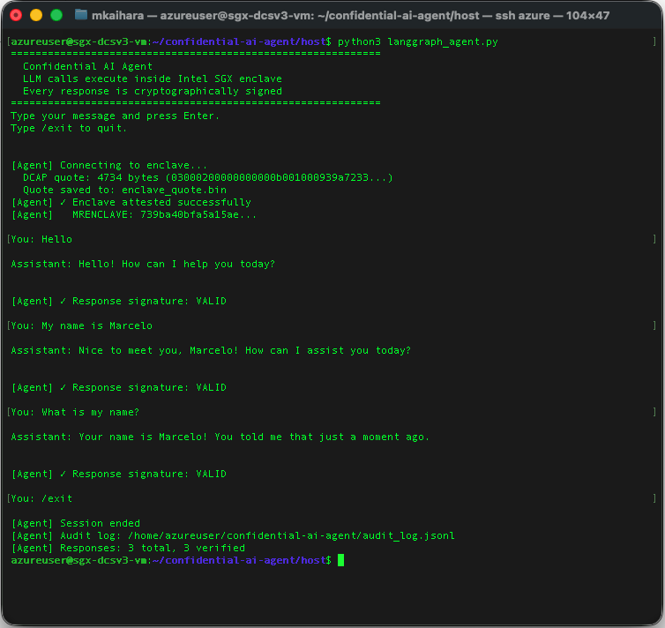Click the 'Confidential AI Agent' header line
Image resolution: width=665 pixels, height=628 pixels.
point(88,66)
